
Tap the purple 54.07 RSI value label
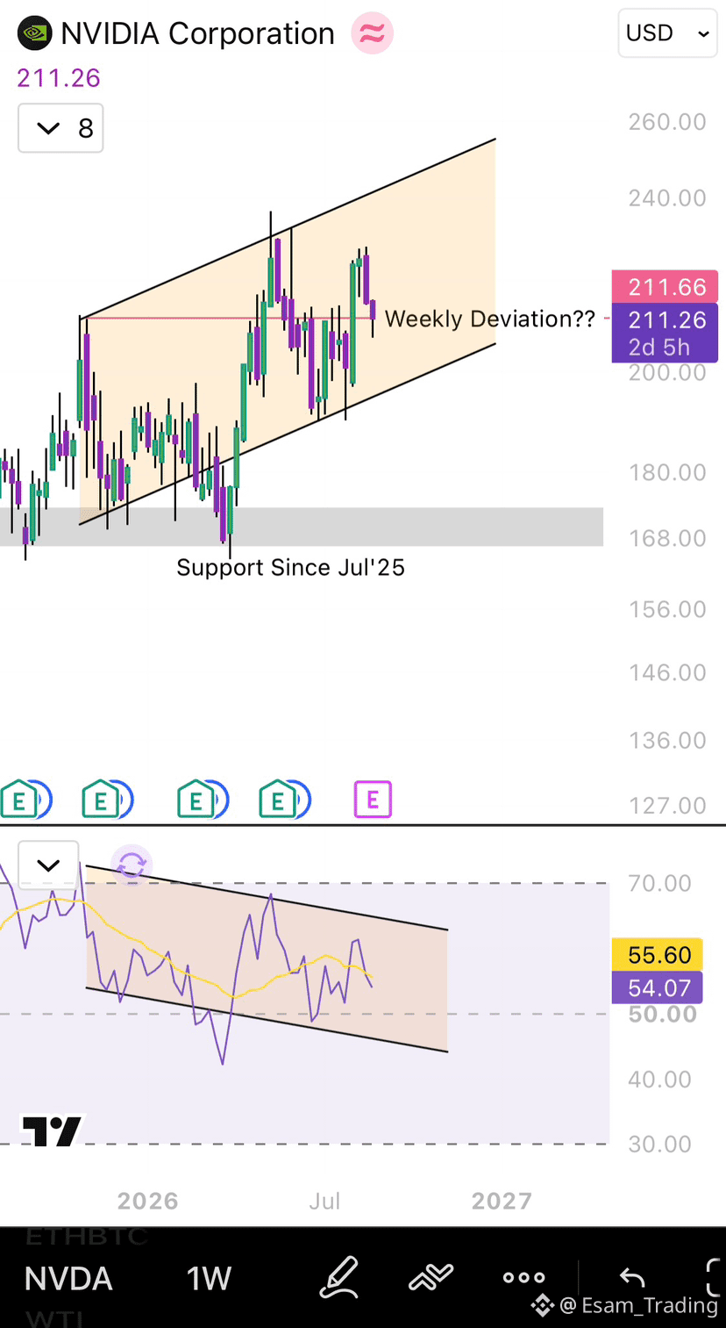click(x=657, y=988)
